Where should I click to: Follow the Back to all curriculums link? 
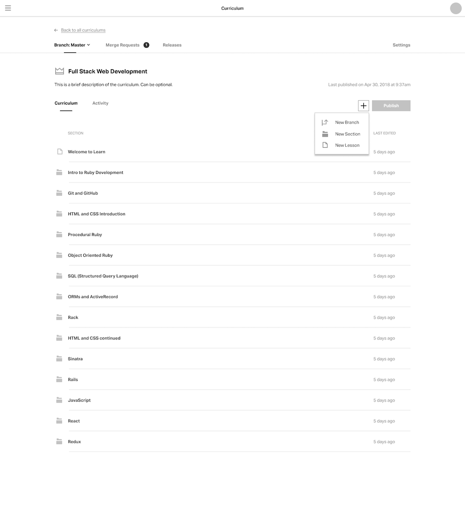point(83,30)
